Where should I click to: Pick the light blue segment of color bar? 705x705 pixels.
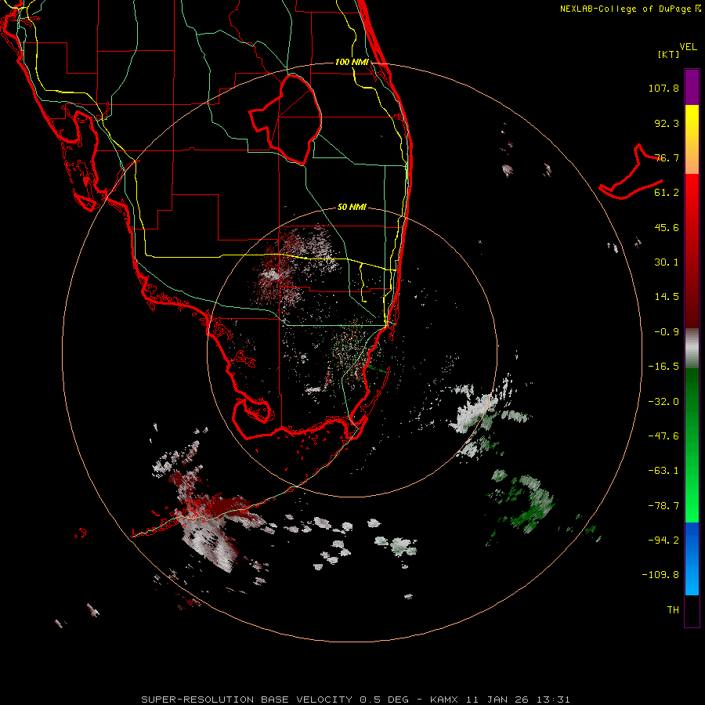click(692, 578)
